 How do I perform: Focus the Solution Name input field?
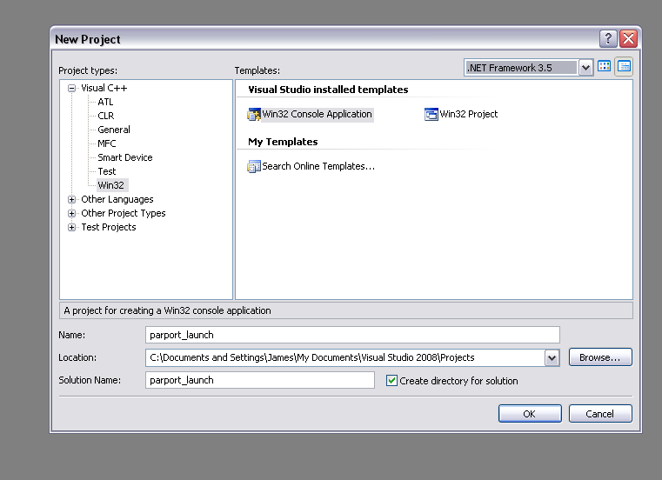click(259, 380)
